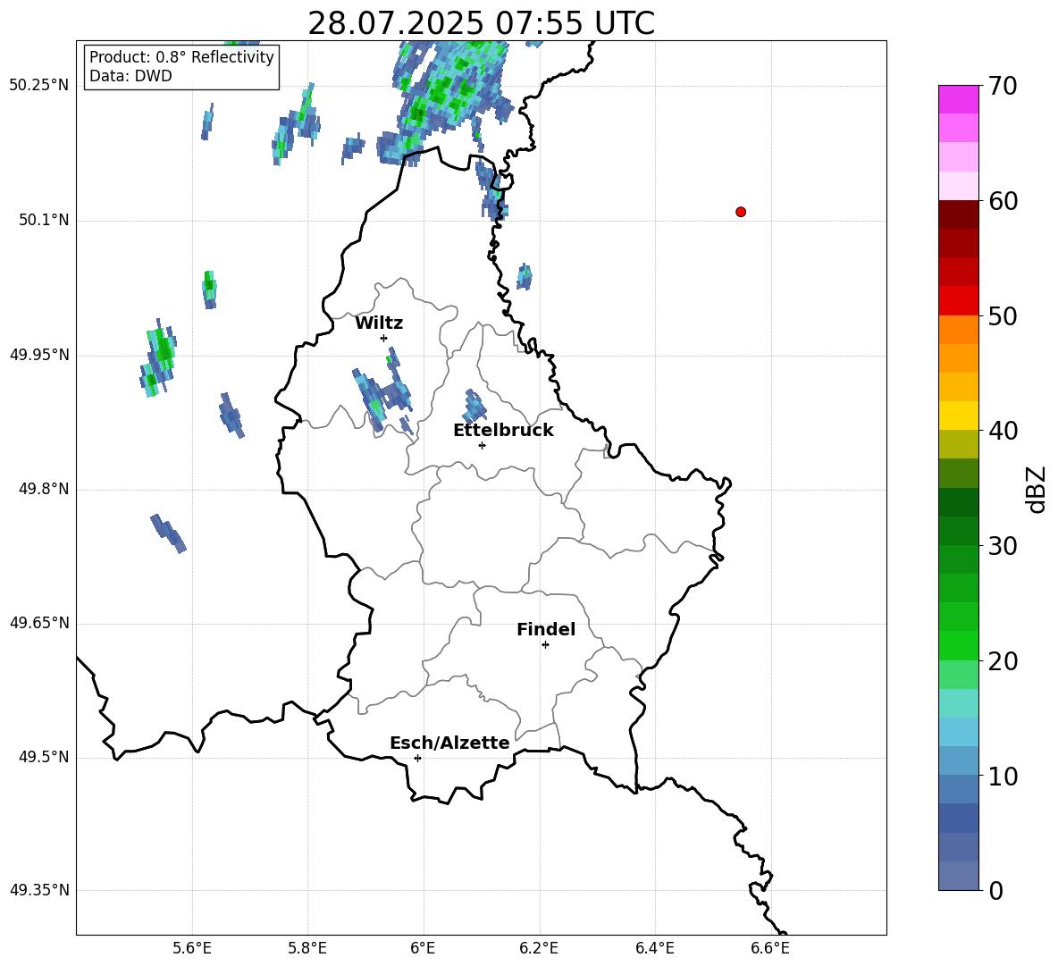Click the 10 tick on the colorbar
This screenshot has height=966, width=1058.
[1003, 776]
